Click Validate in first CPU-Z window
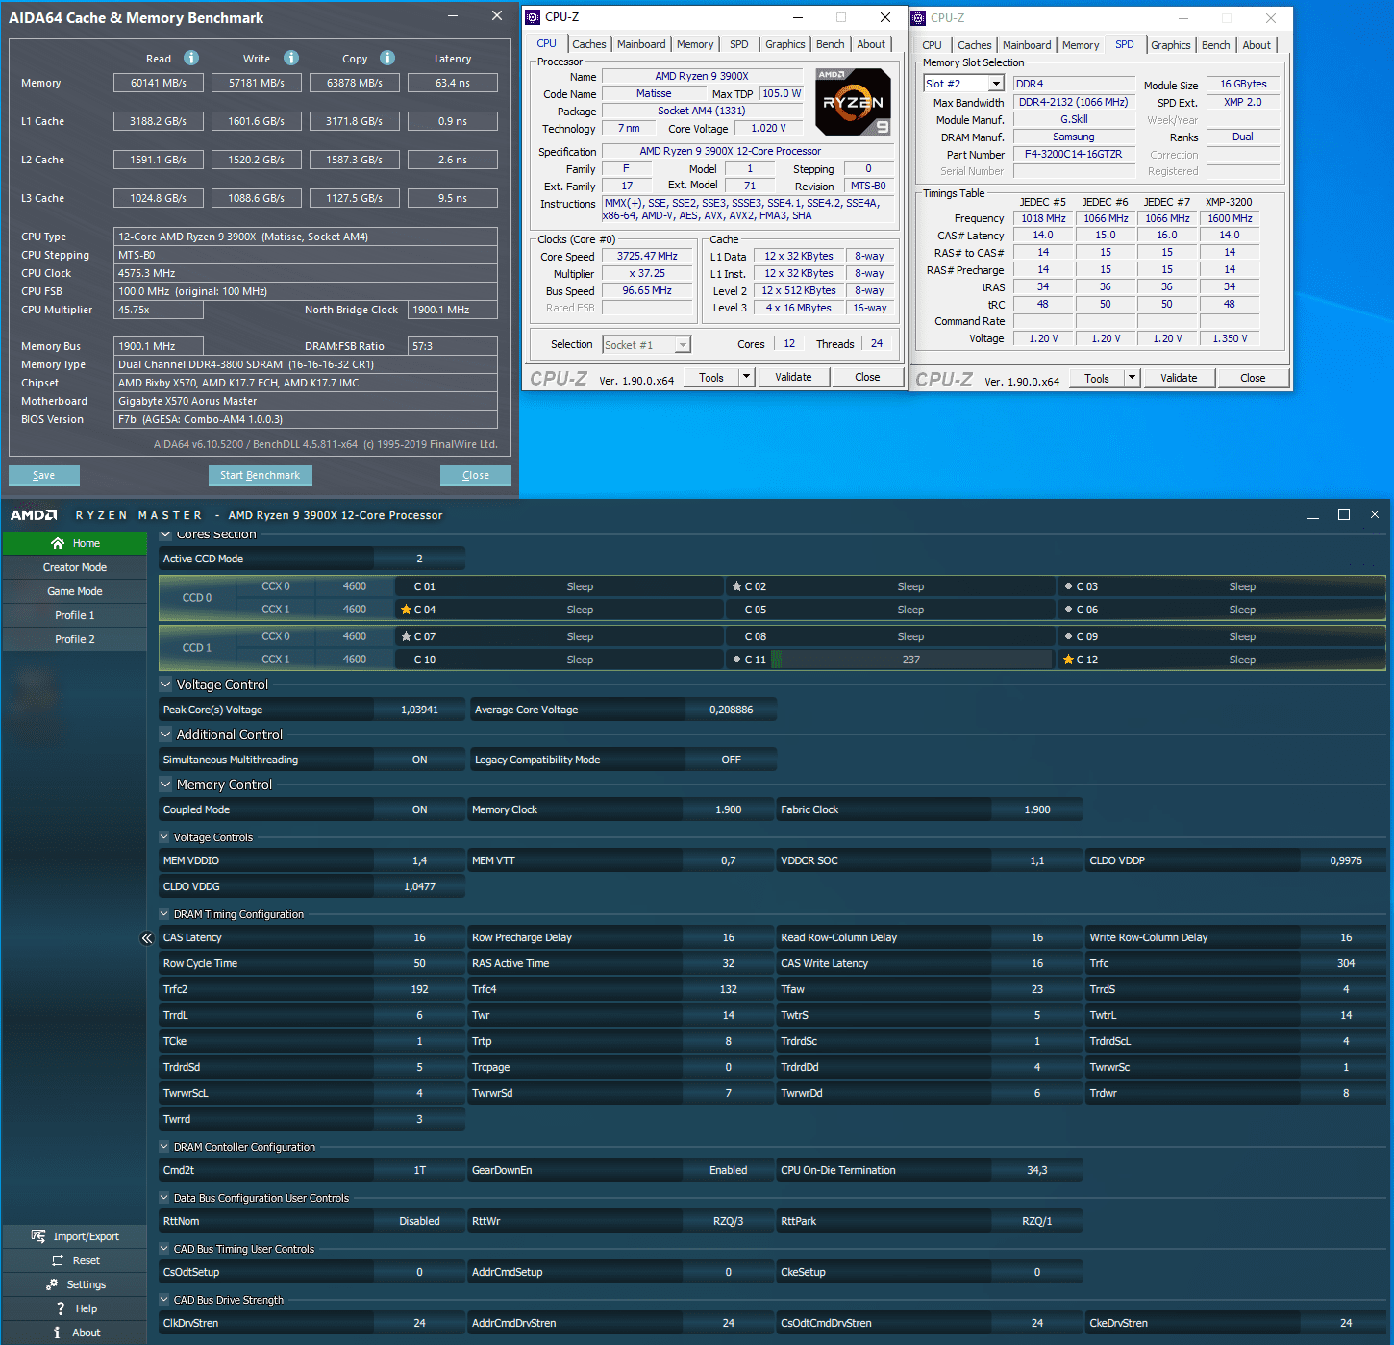Viewport: 1394px width, 1345px height. (793, 377)
